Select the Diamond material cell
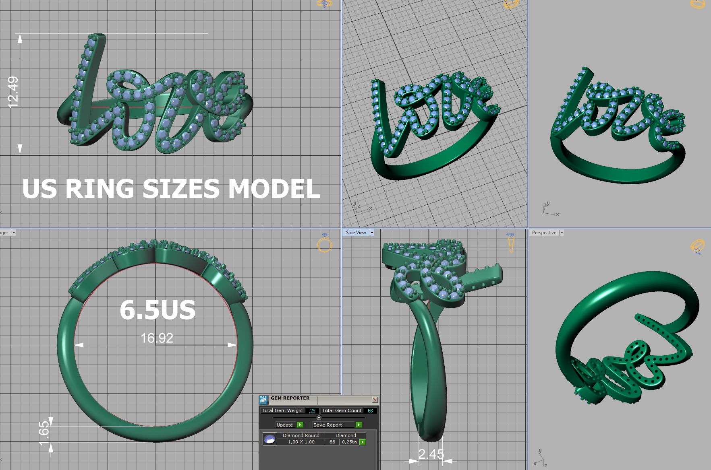Viewport: 711px width, 470px height. pos(346,435)
